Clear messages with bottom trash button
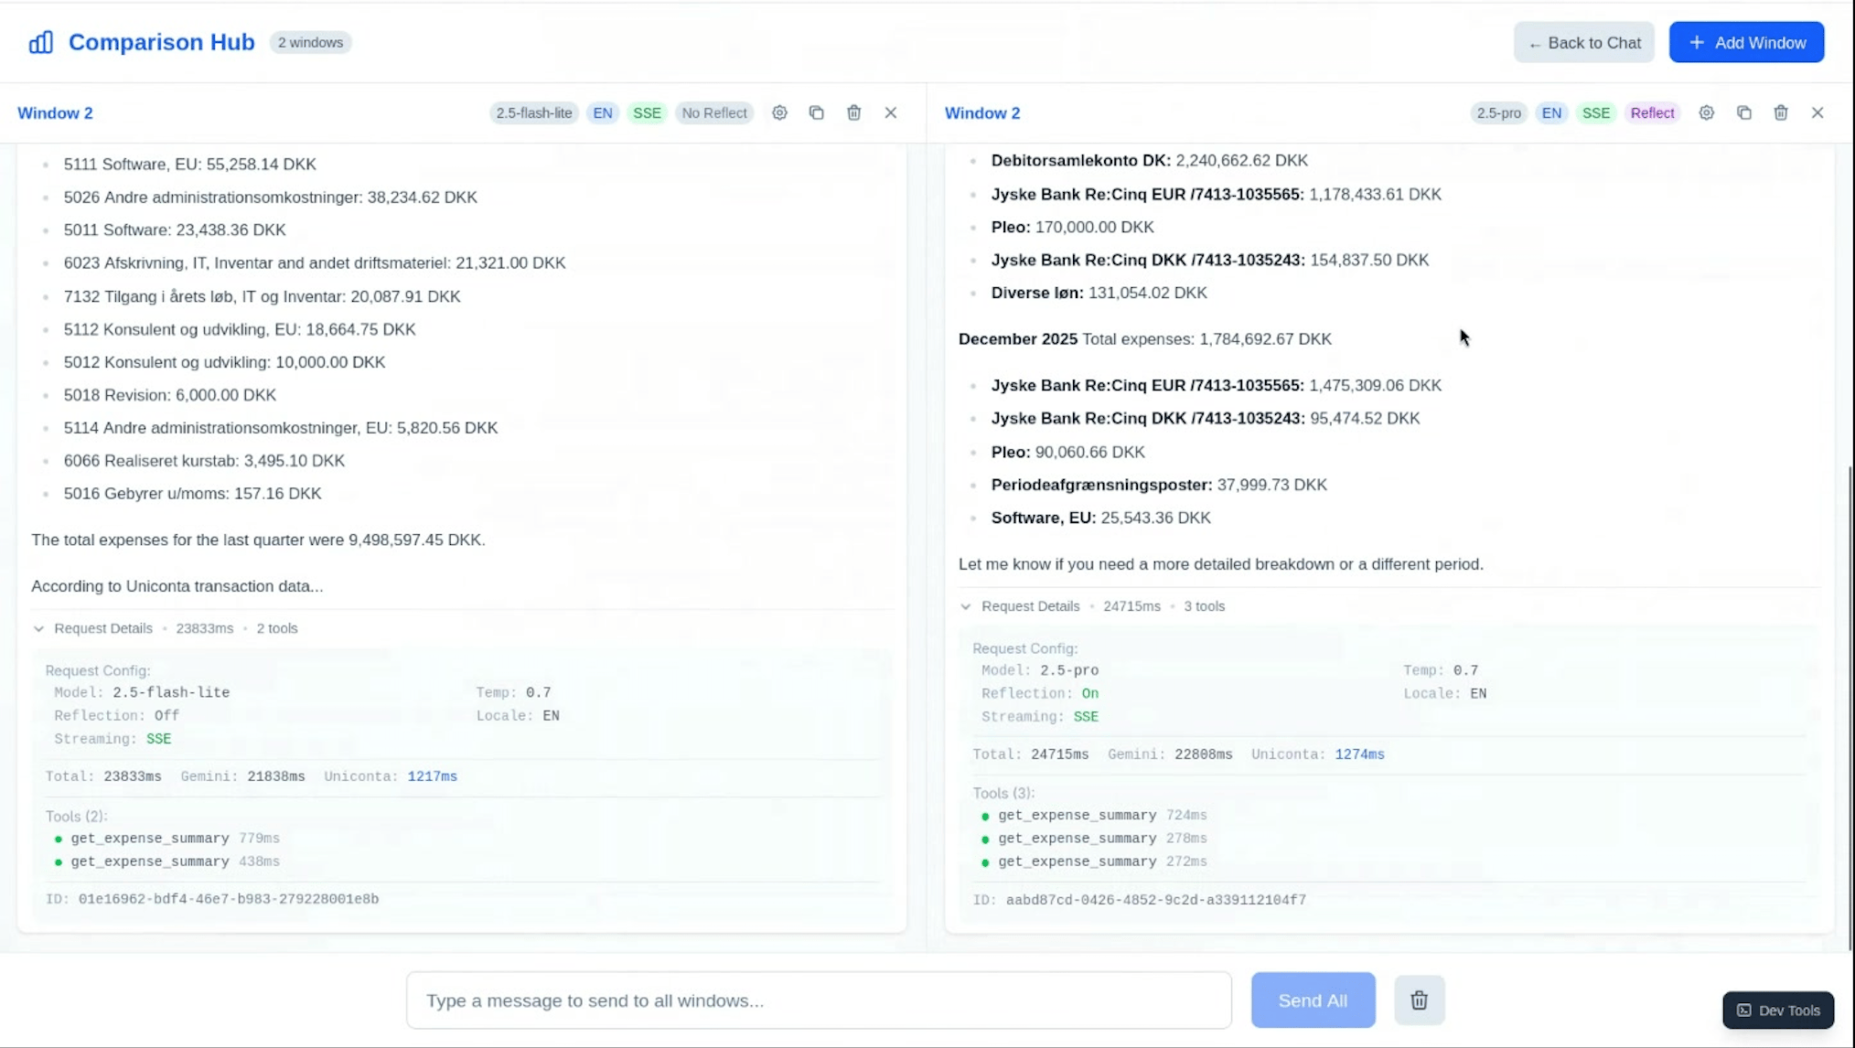Image resolution: width=1855 pixels, height=1048 pixels. pyautogui.click(x=1419, y=1000)
